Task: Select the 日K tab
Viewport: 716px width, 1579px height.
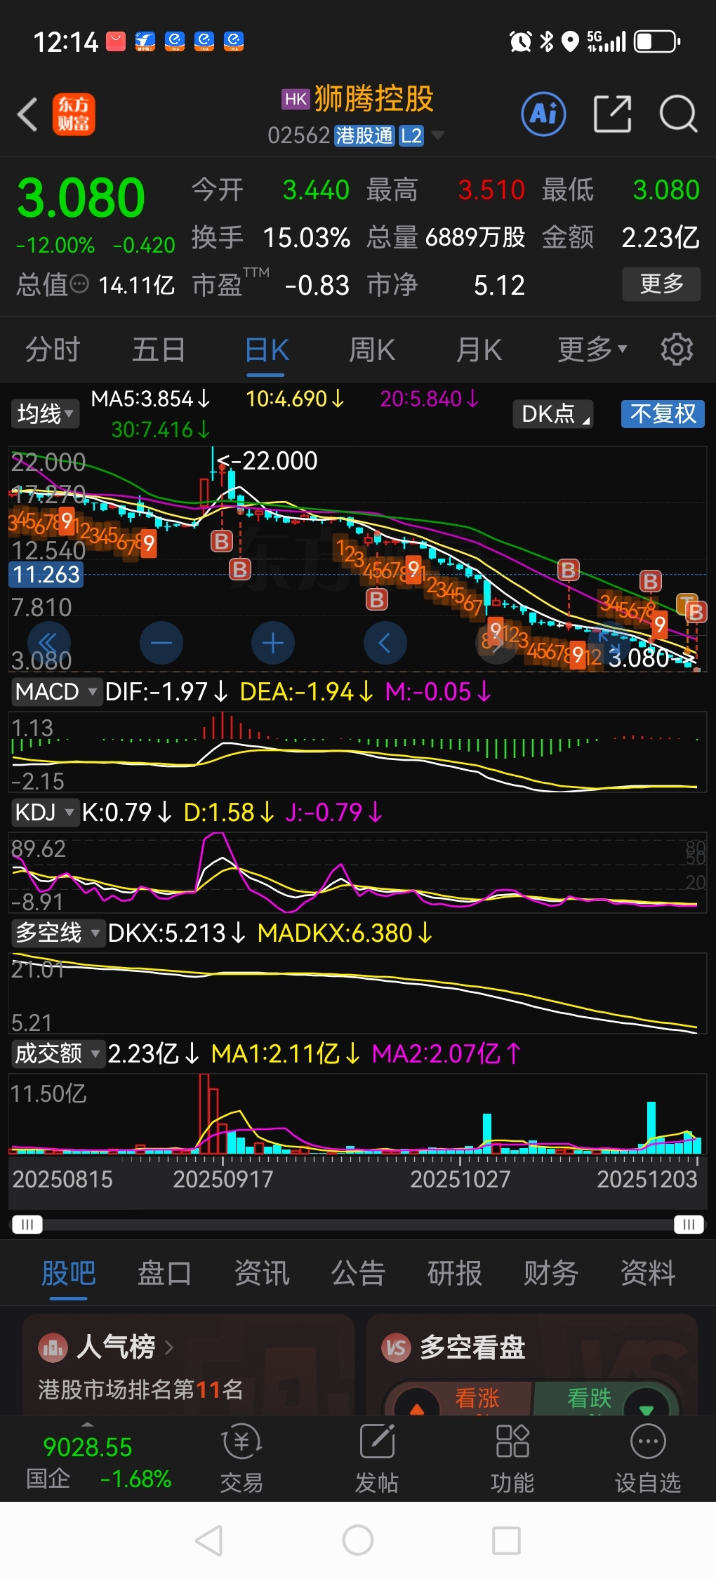Action: pyautogui.click(x=267, y=349)
